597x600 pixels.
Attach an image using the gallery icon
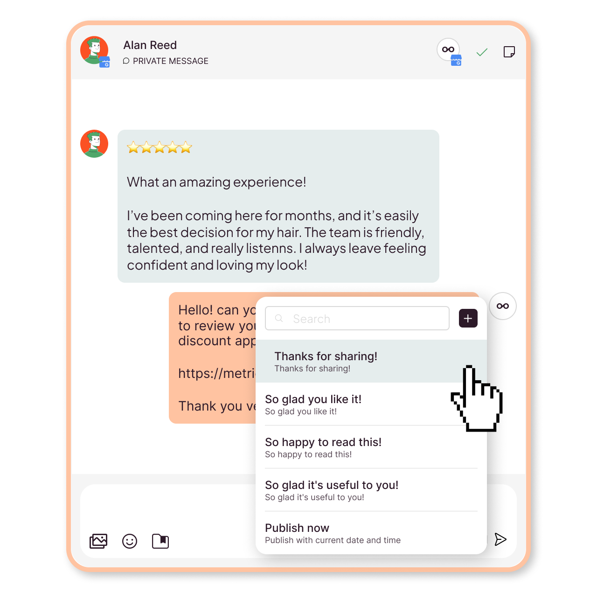(98, 541)
